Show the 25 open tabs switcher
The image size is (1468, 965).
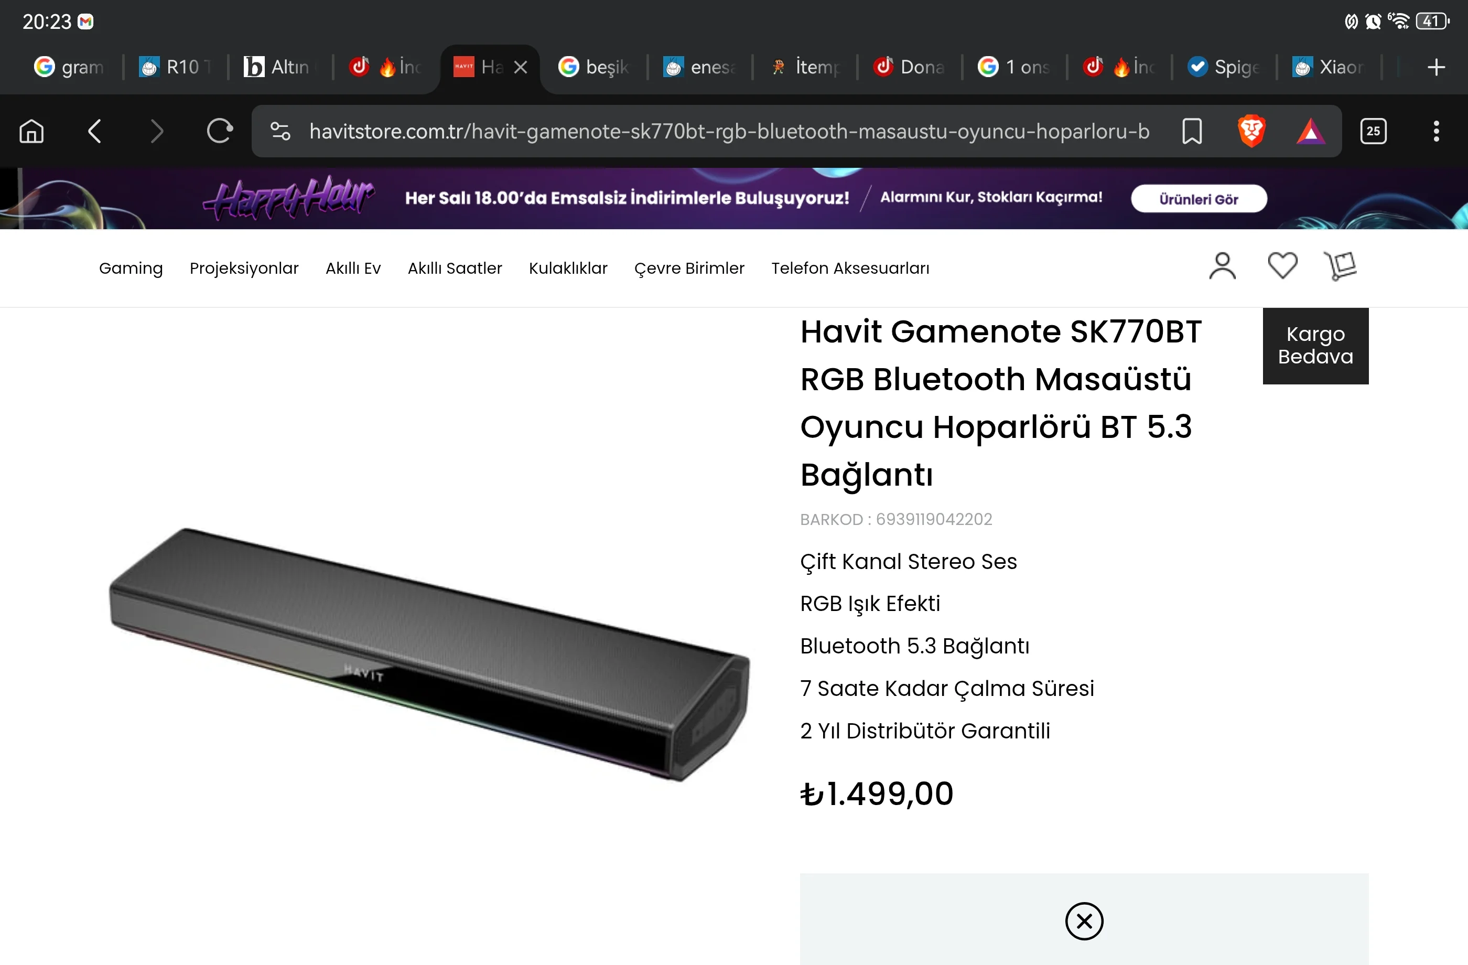click(1374, 131)
